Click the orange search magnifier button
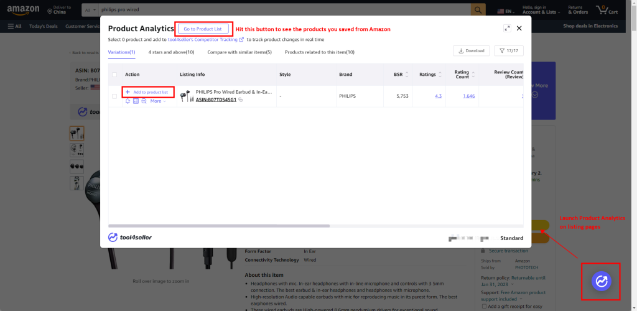The image size is (637, 311). [478, 9]
